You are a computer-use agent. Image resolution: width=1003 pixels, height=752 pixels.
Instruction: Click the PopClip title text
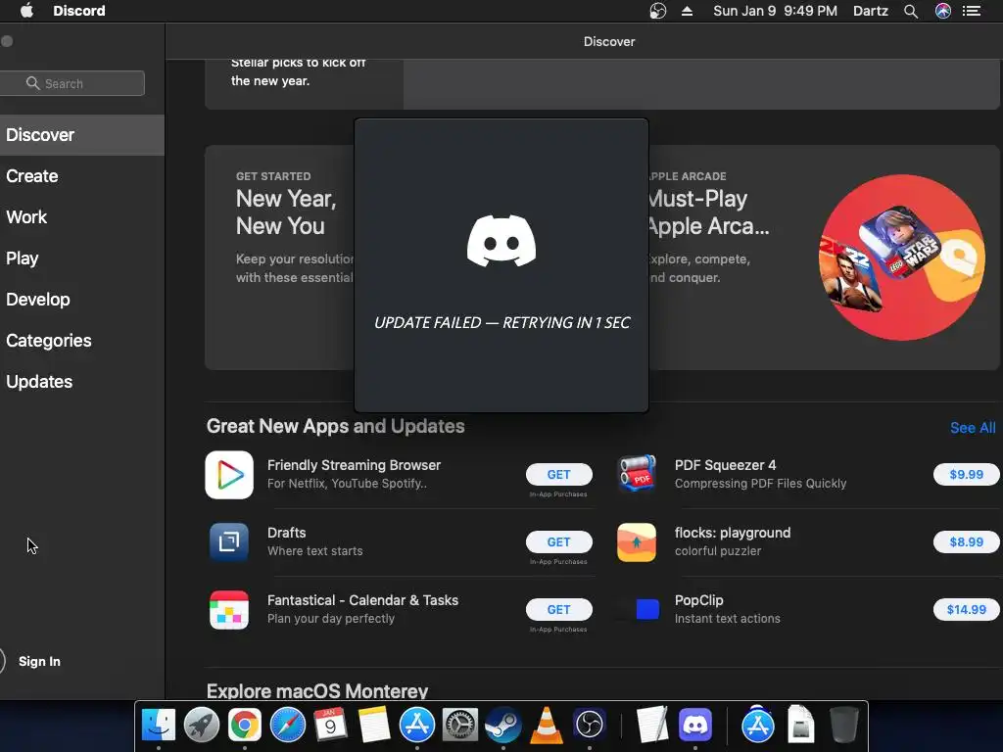coord(698,600)
